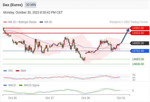Click the 9MA red legend swatch
The image size is (150, 102).
pyautogui.click(x=17, y=71)
